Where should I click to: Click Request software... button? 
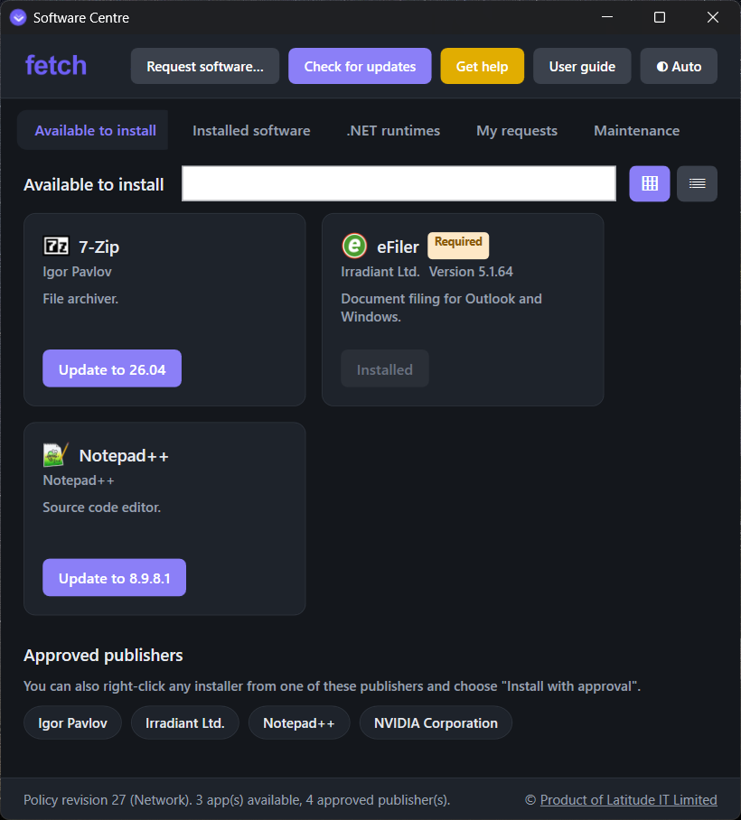pyautogui.click(x=205, y=66)
